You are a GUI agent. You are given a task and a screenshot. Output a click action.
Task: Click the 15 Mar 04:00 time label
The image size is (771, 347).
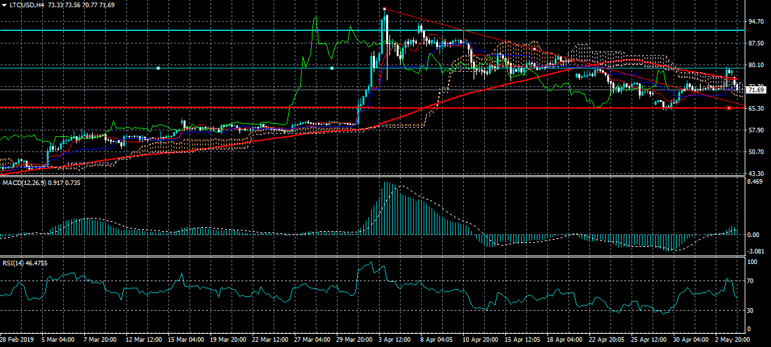point(186,340)
